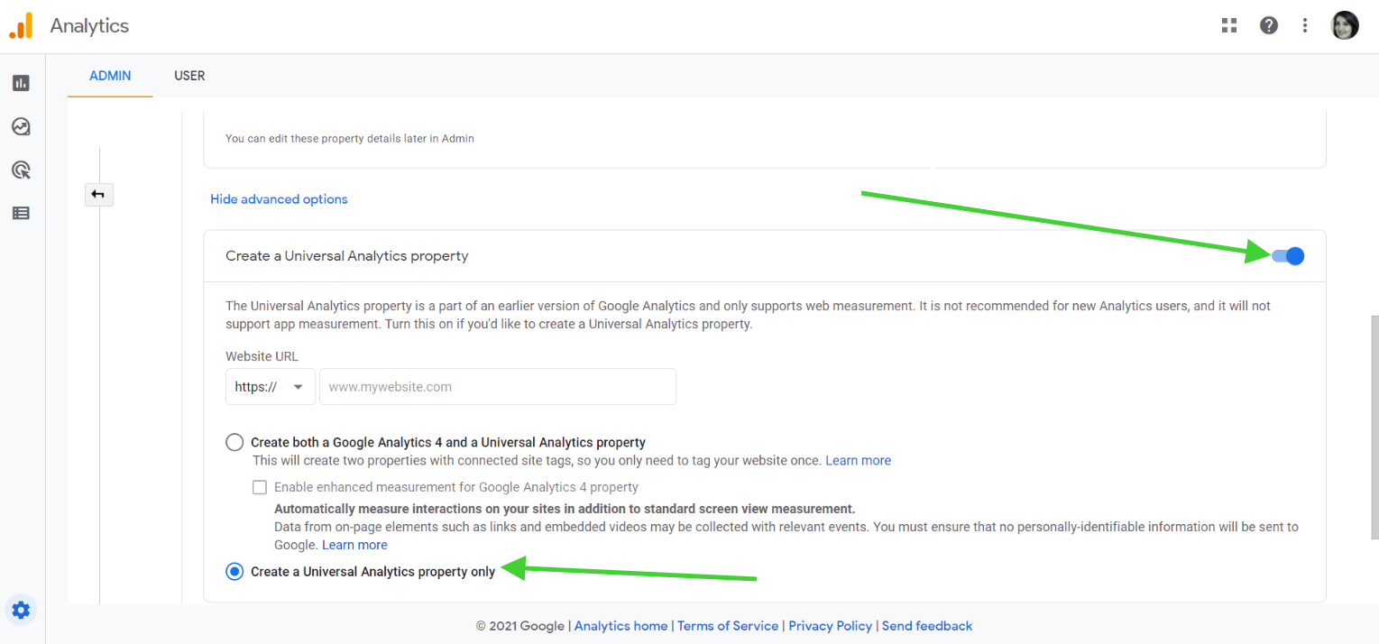1379x644 pixels.
Task: Select Create a Universal Analytics property only
Action: click(x=234, y=572)
